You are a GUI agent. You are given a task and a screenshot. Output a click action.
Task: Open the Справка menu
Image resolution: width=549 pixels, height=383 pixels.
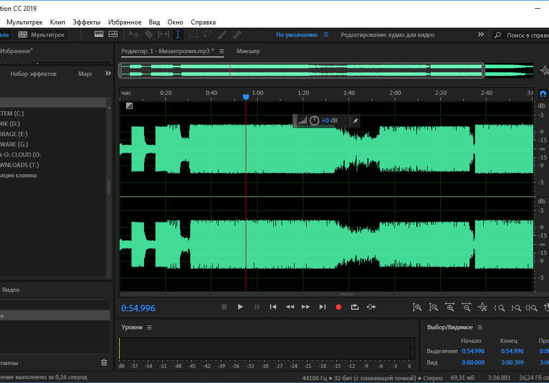(203, 22)
